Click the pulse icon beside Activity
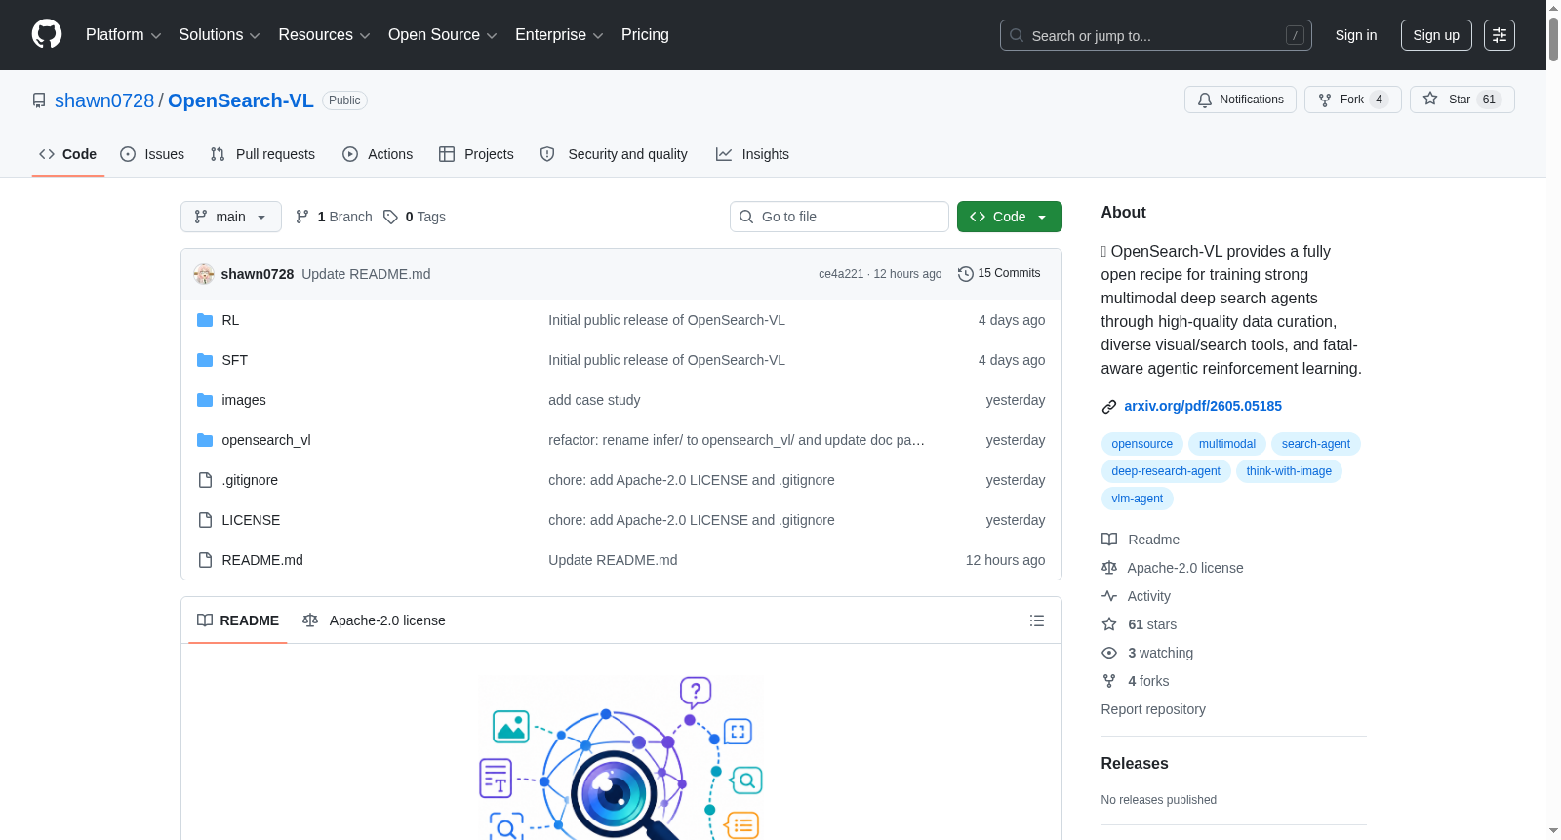Screen dimensions: 1561x840 (x=1109, y=596)
